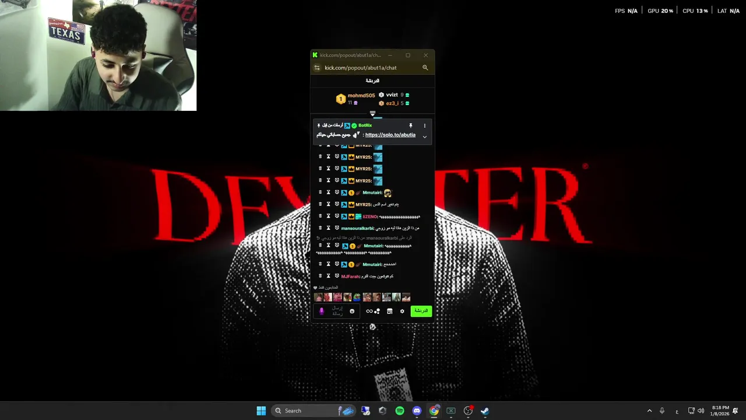The width and height of the screenshot is (746, 420).
Task: Open site information icon in address bar
Action: pyautogui.click(x=316, y=68)
